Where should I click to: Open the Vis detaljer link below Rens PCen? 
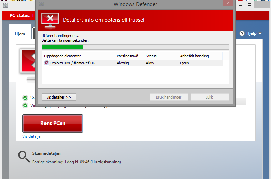(32, 136)
